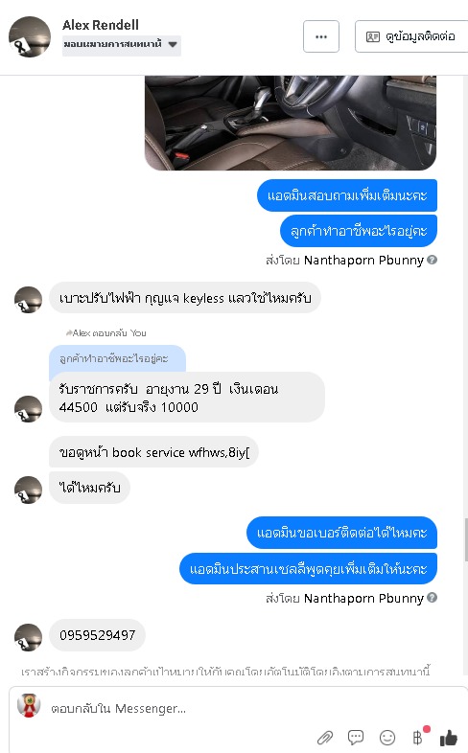Click the three-dot more options button
This screenshot has height=753, width=468.
point(321,36)
